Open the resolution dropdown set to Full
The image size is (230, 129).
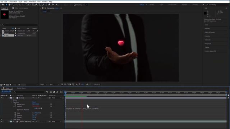(x=54, y=85)
